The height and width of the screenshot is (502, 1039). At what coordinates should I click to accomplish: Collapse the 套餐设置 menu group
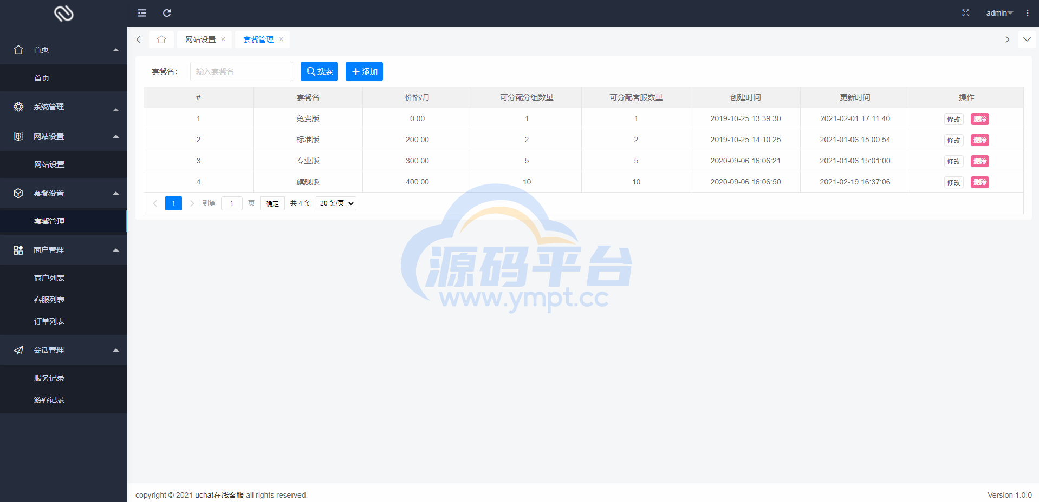(116, 193)
